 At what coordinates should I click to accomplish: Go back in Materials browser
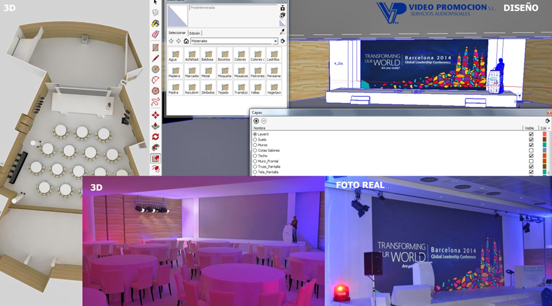tap(172, 41)
